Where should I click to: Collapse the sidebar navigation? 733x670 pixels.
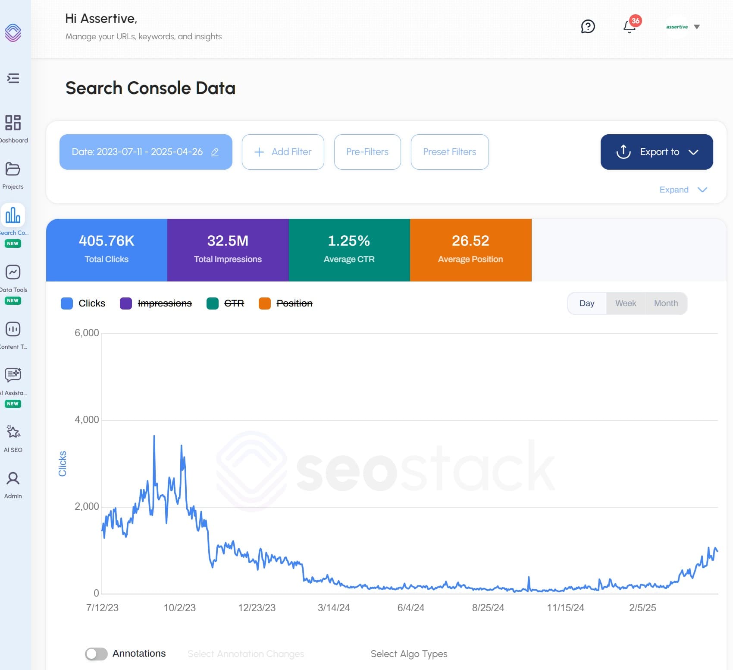click(13, 79)
